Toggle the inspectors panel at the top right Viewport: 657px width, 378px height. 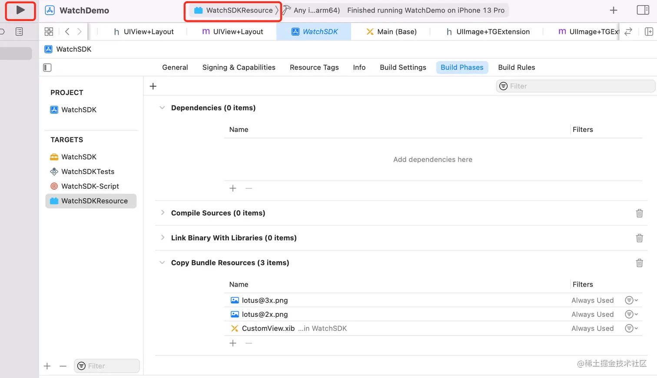(643, 10)
